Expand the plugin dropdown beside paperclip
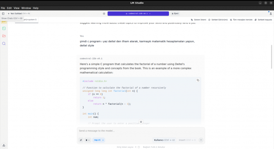274x149 pixels. pos(88,140)
